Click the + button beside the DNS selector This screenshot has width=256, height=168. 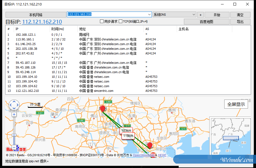(x=200, y=15)
